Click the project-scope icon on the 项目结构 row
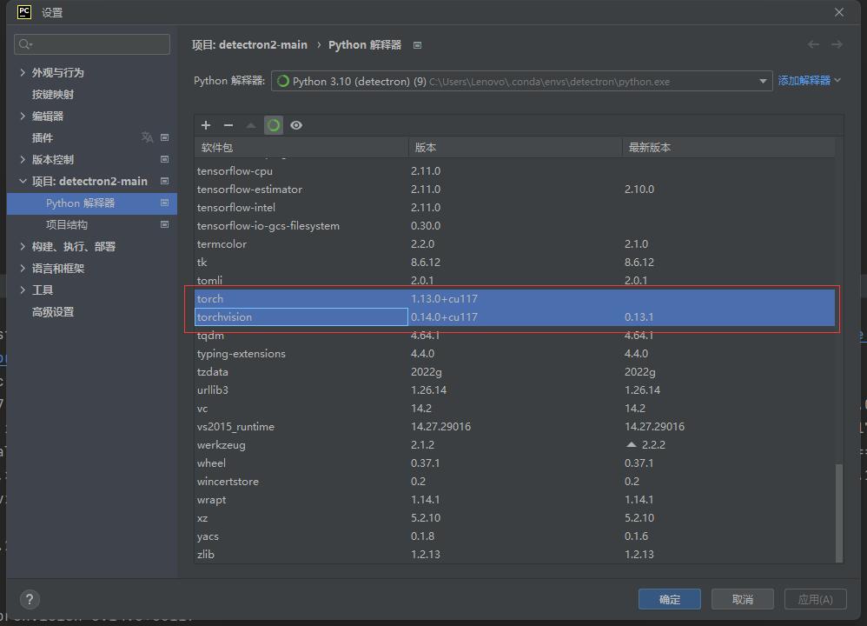867x626 pixels. point(164,224)
